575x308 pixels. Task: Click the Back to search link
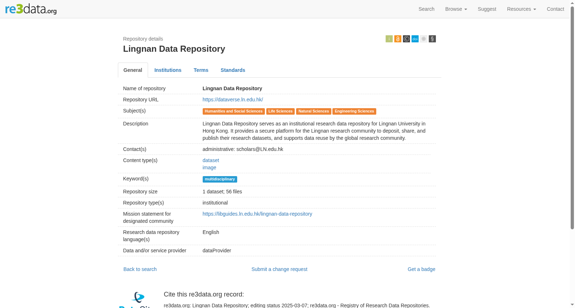tap(140, 269)
